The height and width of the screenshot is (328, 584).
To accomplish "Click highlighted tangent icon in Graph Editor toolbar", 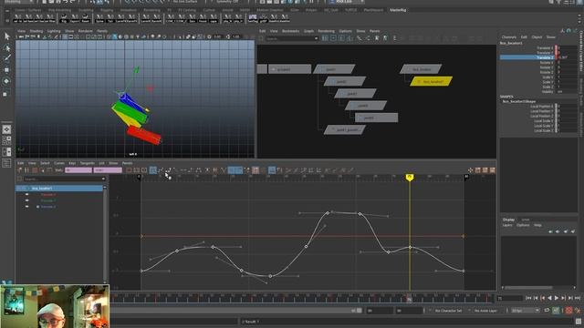I will click(152, 170).
